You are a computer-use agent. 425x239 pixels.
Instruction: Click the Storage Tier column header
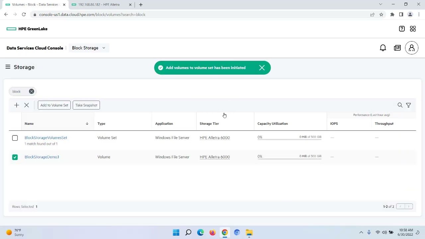pyautogui.click(x=209, y=123)
